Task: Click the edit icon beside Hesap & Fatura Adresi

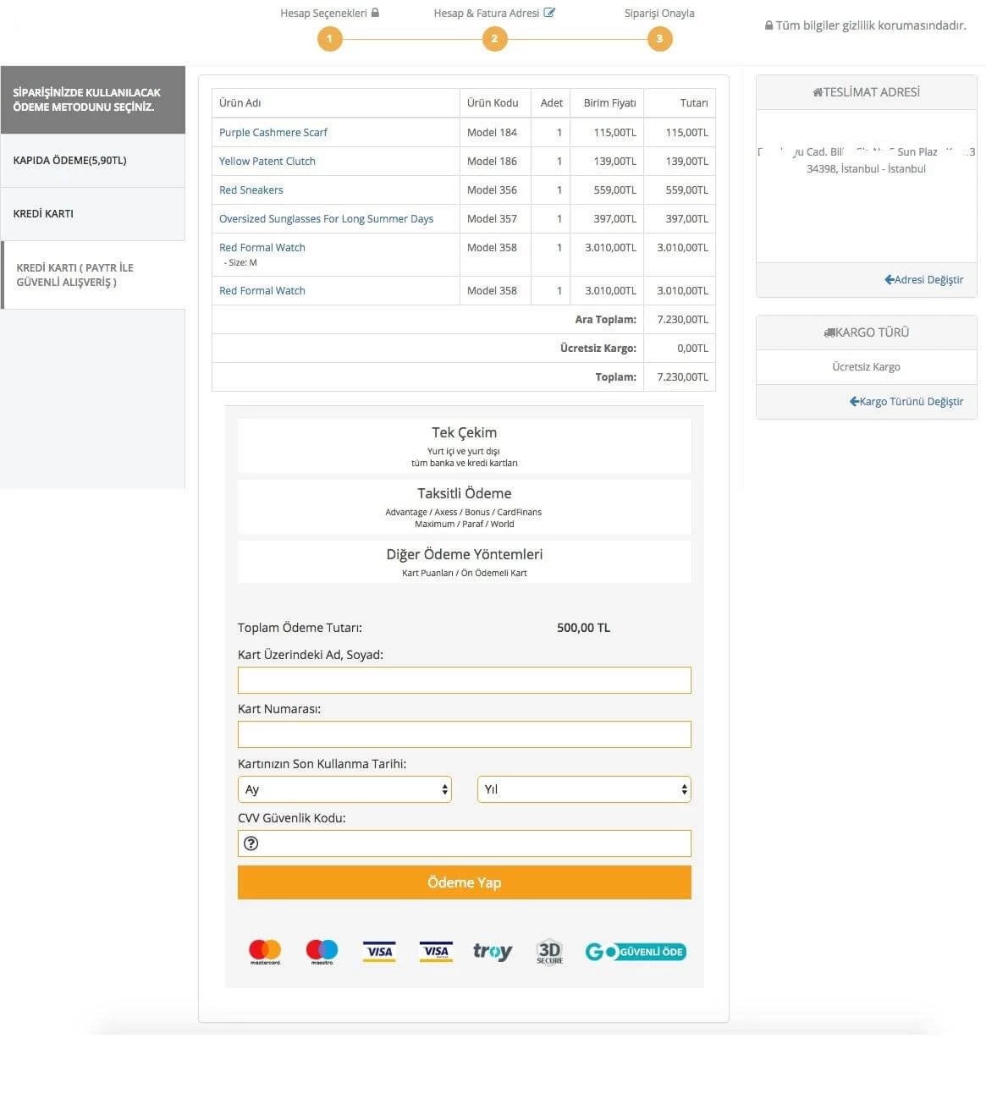Action: point(551,12)
